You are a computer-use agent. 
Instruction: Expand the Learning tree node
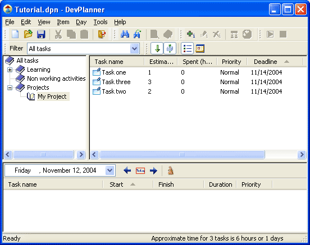click(x=10, y=70)
